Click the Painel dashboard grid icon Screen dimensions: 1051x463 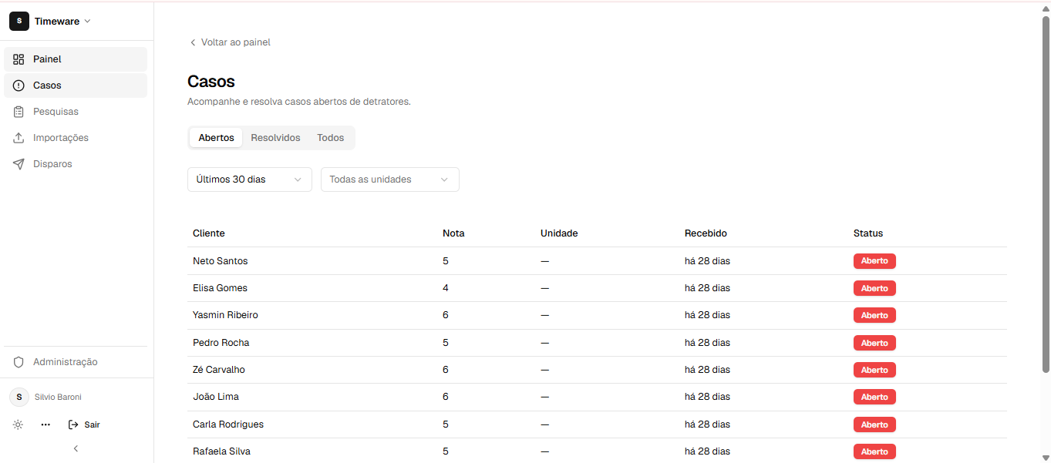(19, 59)
